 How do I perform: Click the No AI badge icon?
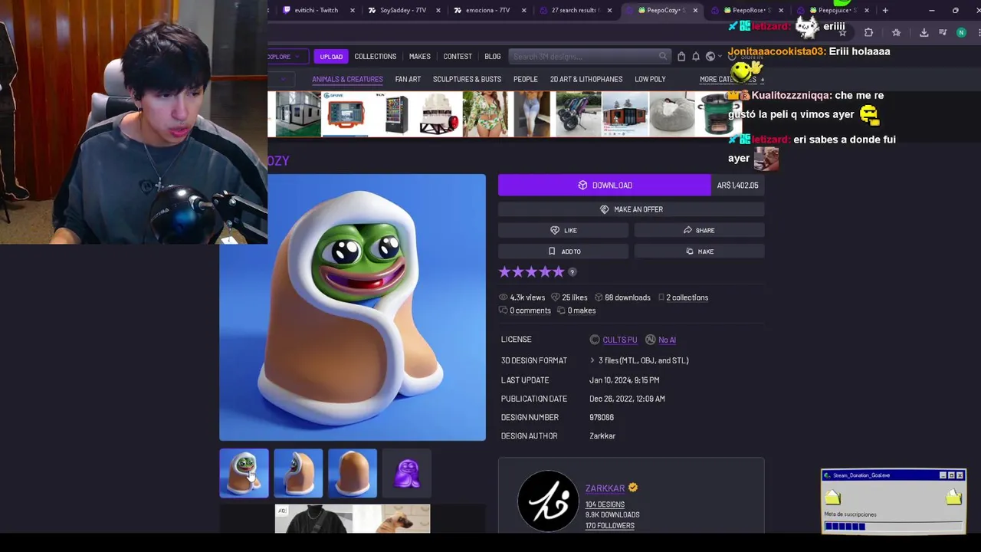click(x=651, y=340)
